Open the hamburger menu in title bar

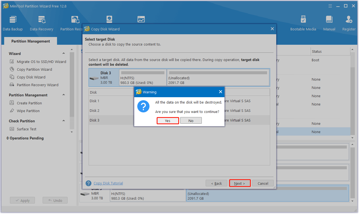[x=330, y=6]
